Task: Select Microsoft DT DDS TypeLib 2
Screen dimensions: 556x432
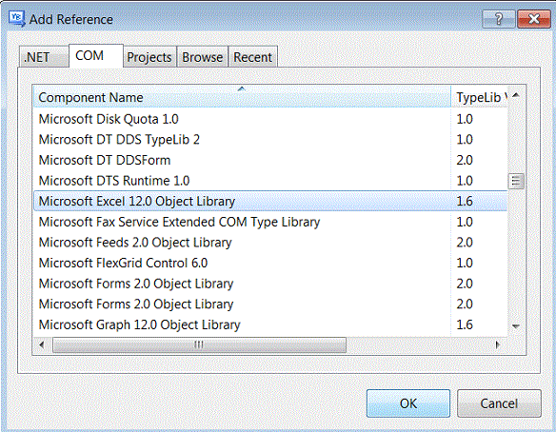Action: point(270,140)
